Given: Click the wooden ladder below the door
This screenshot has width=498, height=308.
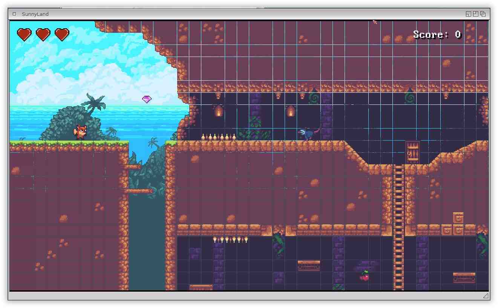Looking at the screenshot, I should pyautogui.click(x=398, y=227).
